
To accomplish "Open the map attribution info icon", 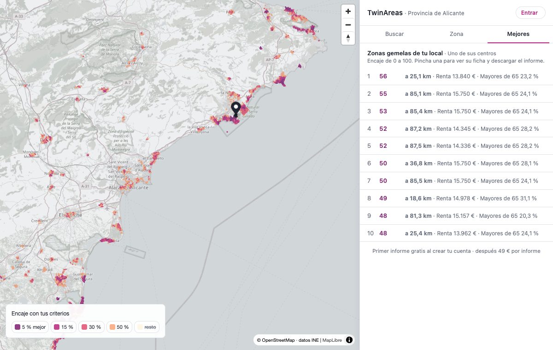I will pos(349,340).
